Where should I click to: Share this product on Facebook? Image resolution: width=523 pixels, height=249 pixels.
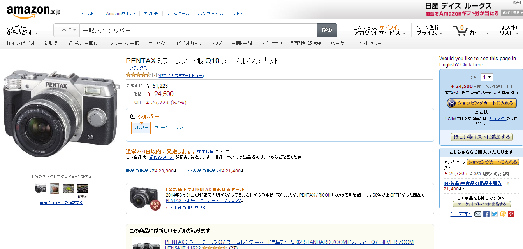pyautogui.click(x=486, y=214)
